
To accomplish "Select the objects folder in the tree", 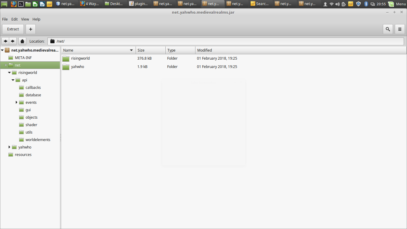I will [x=32, y=117].
